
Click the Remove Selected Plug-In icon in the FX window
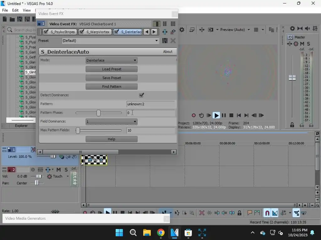tap(173, 32)
